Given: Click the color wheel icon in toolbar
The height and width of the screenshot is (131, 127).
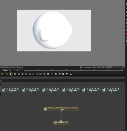Looking at the screenshot, I should pyautogui.click(x=22, y=74).
